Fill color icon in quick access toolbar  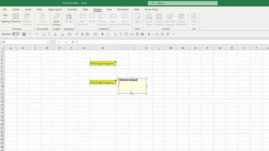click(55, 34)
